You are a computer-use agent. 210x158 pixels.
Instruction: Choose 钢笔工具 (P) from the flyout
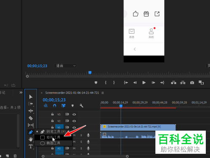(53, 131)
